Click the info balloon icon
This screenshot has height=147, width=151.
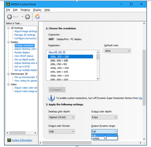tap(51, 98)
